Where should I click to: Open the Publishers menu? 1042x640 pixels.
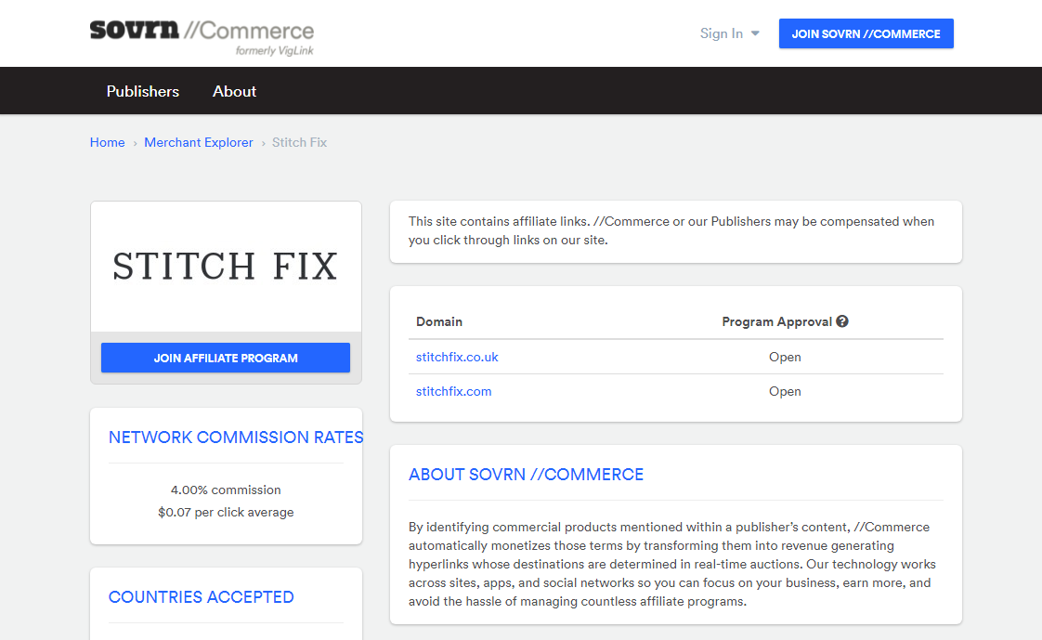pyautogui.click(x=143, y=91)
